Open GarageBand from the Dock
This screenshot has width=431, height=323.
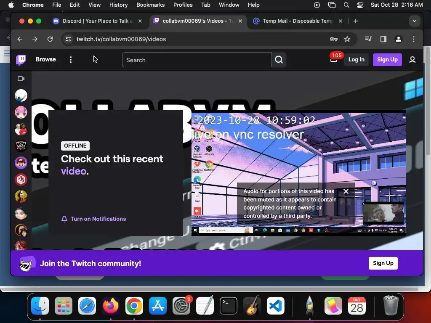tap(252, 305)
